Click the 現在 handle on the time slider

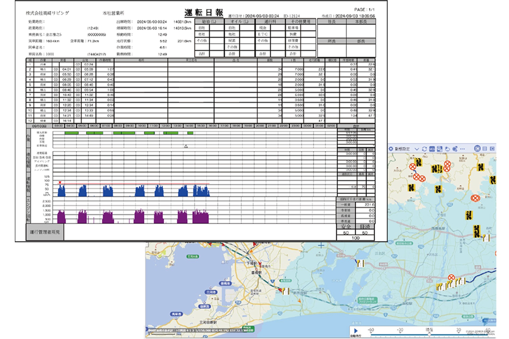tap(429, 334)
